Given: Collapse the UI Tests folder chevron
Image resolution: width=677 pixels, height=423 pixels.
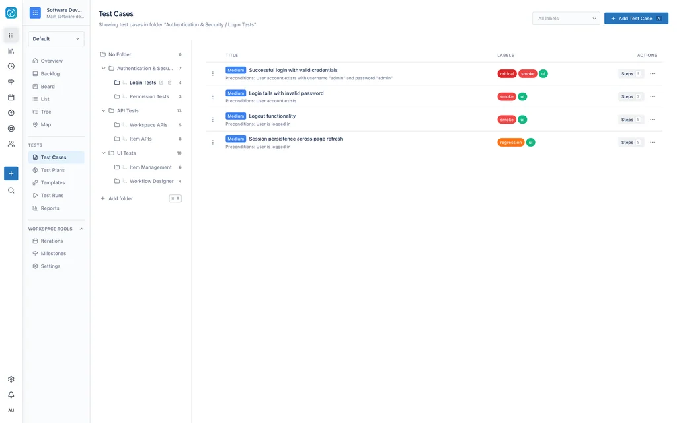Looking at the screenshot, I should [x=104, y=153].
